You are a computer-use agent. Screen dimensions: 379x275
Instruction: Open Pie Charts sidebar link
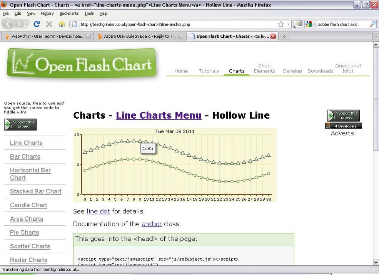pos(24,233)
